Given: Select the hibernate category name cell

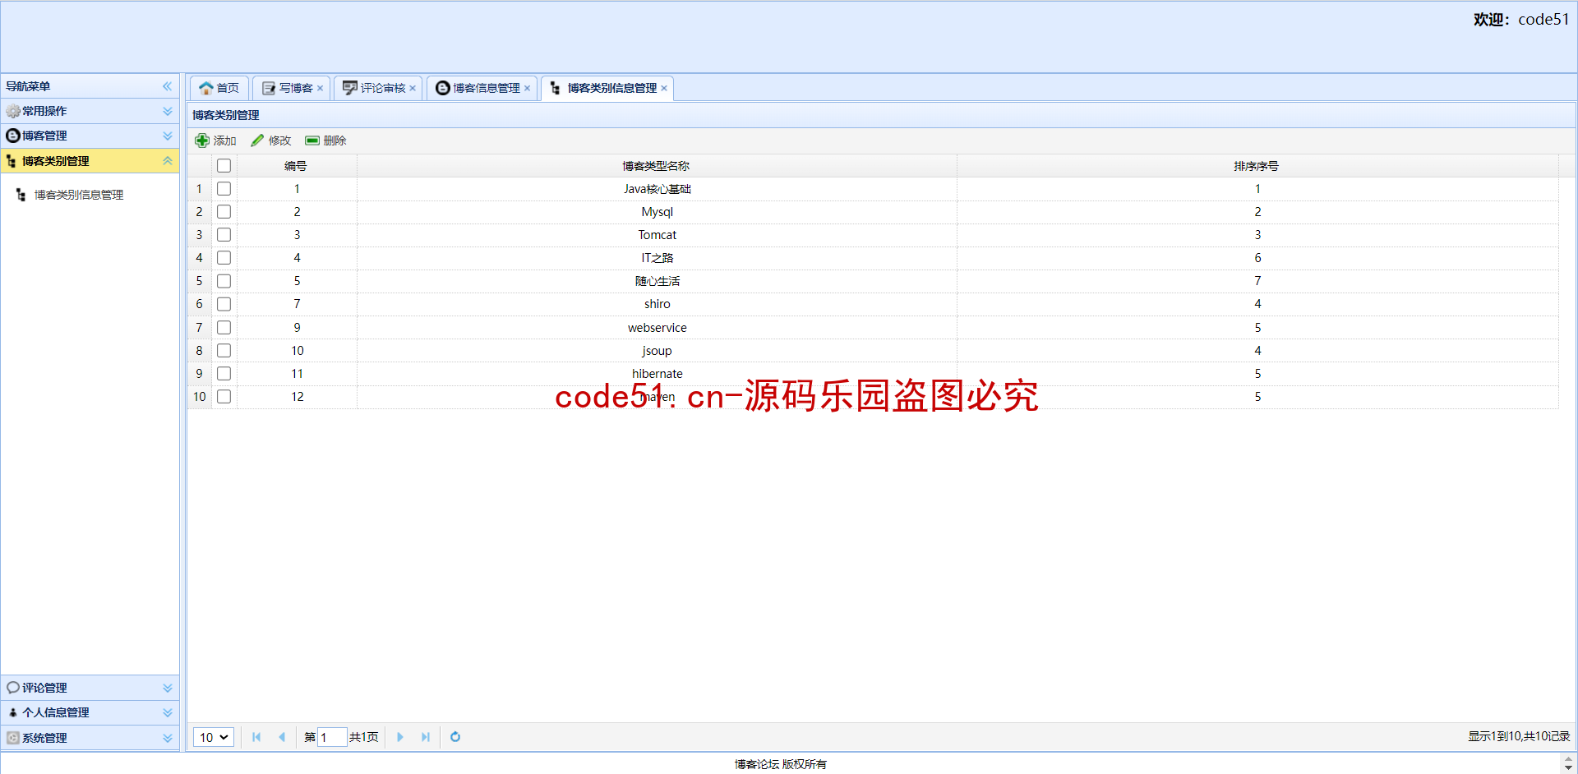Looking at the screenshot, I should coord(657,374).
